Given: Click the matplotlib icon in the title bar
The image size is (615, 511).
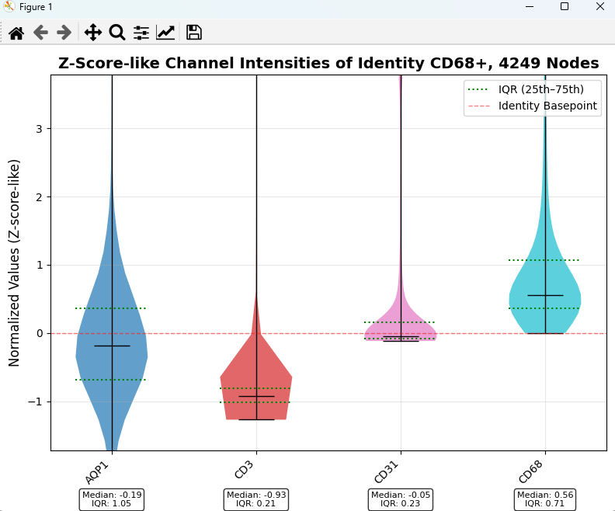Looking at the screenshot, I should click(9, 6).
